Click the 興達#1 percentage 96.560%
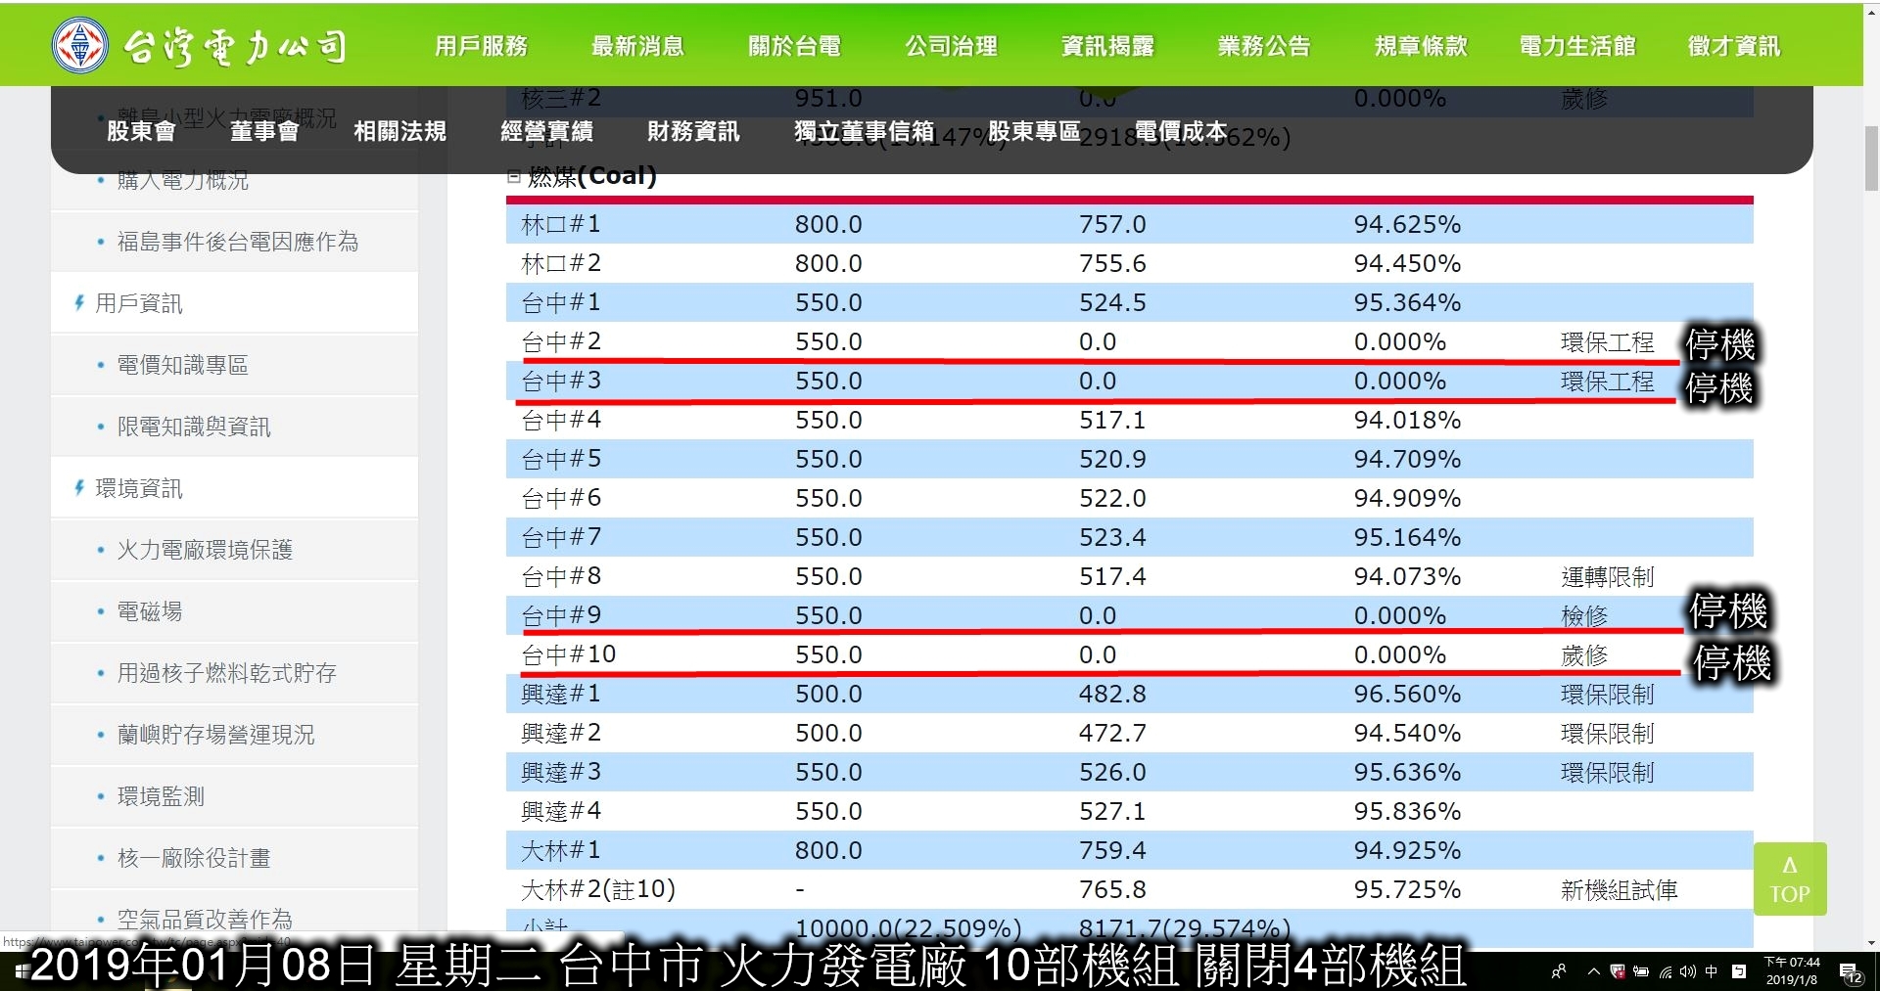Image resolution: width=1880 pixels, height=991 pixels. point(1407,694)
